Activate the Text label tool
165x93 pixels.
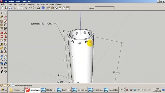tap(5, 48)
